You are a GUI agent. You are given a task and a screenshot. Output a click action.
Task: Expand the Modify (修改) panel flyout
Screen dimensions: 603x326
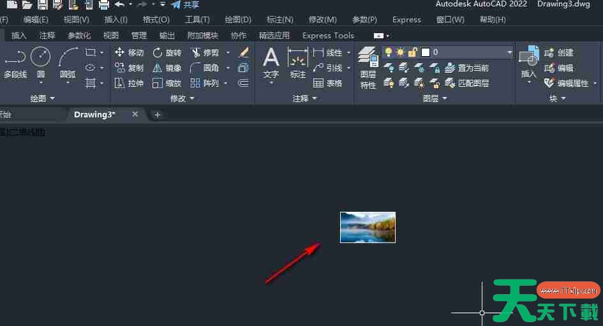click(182, 98)
